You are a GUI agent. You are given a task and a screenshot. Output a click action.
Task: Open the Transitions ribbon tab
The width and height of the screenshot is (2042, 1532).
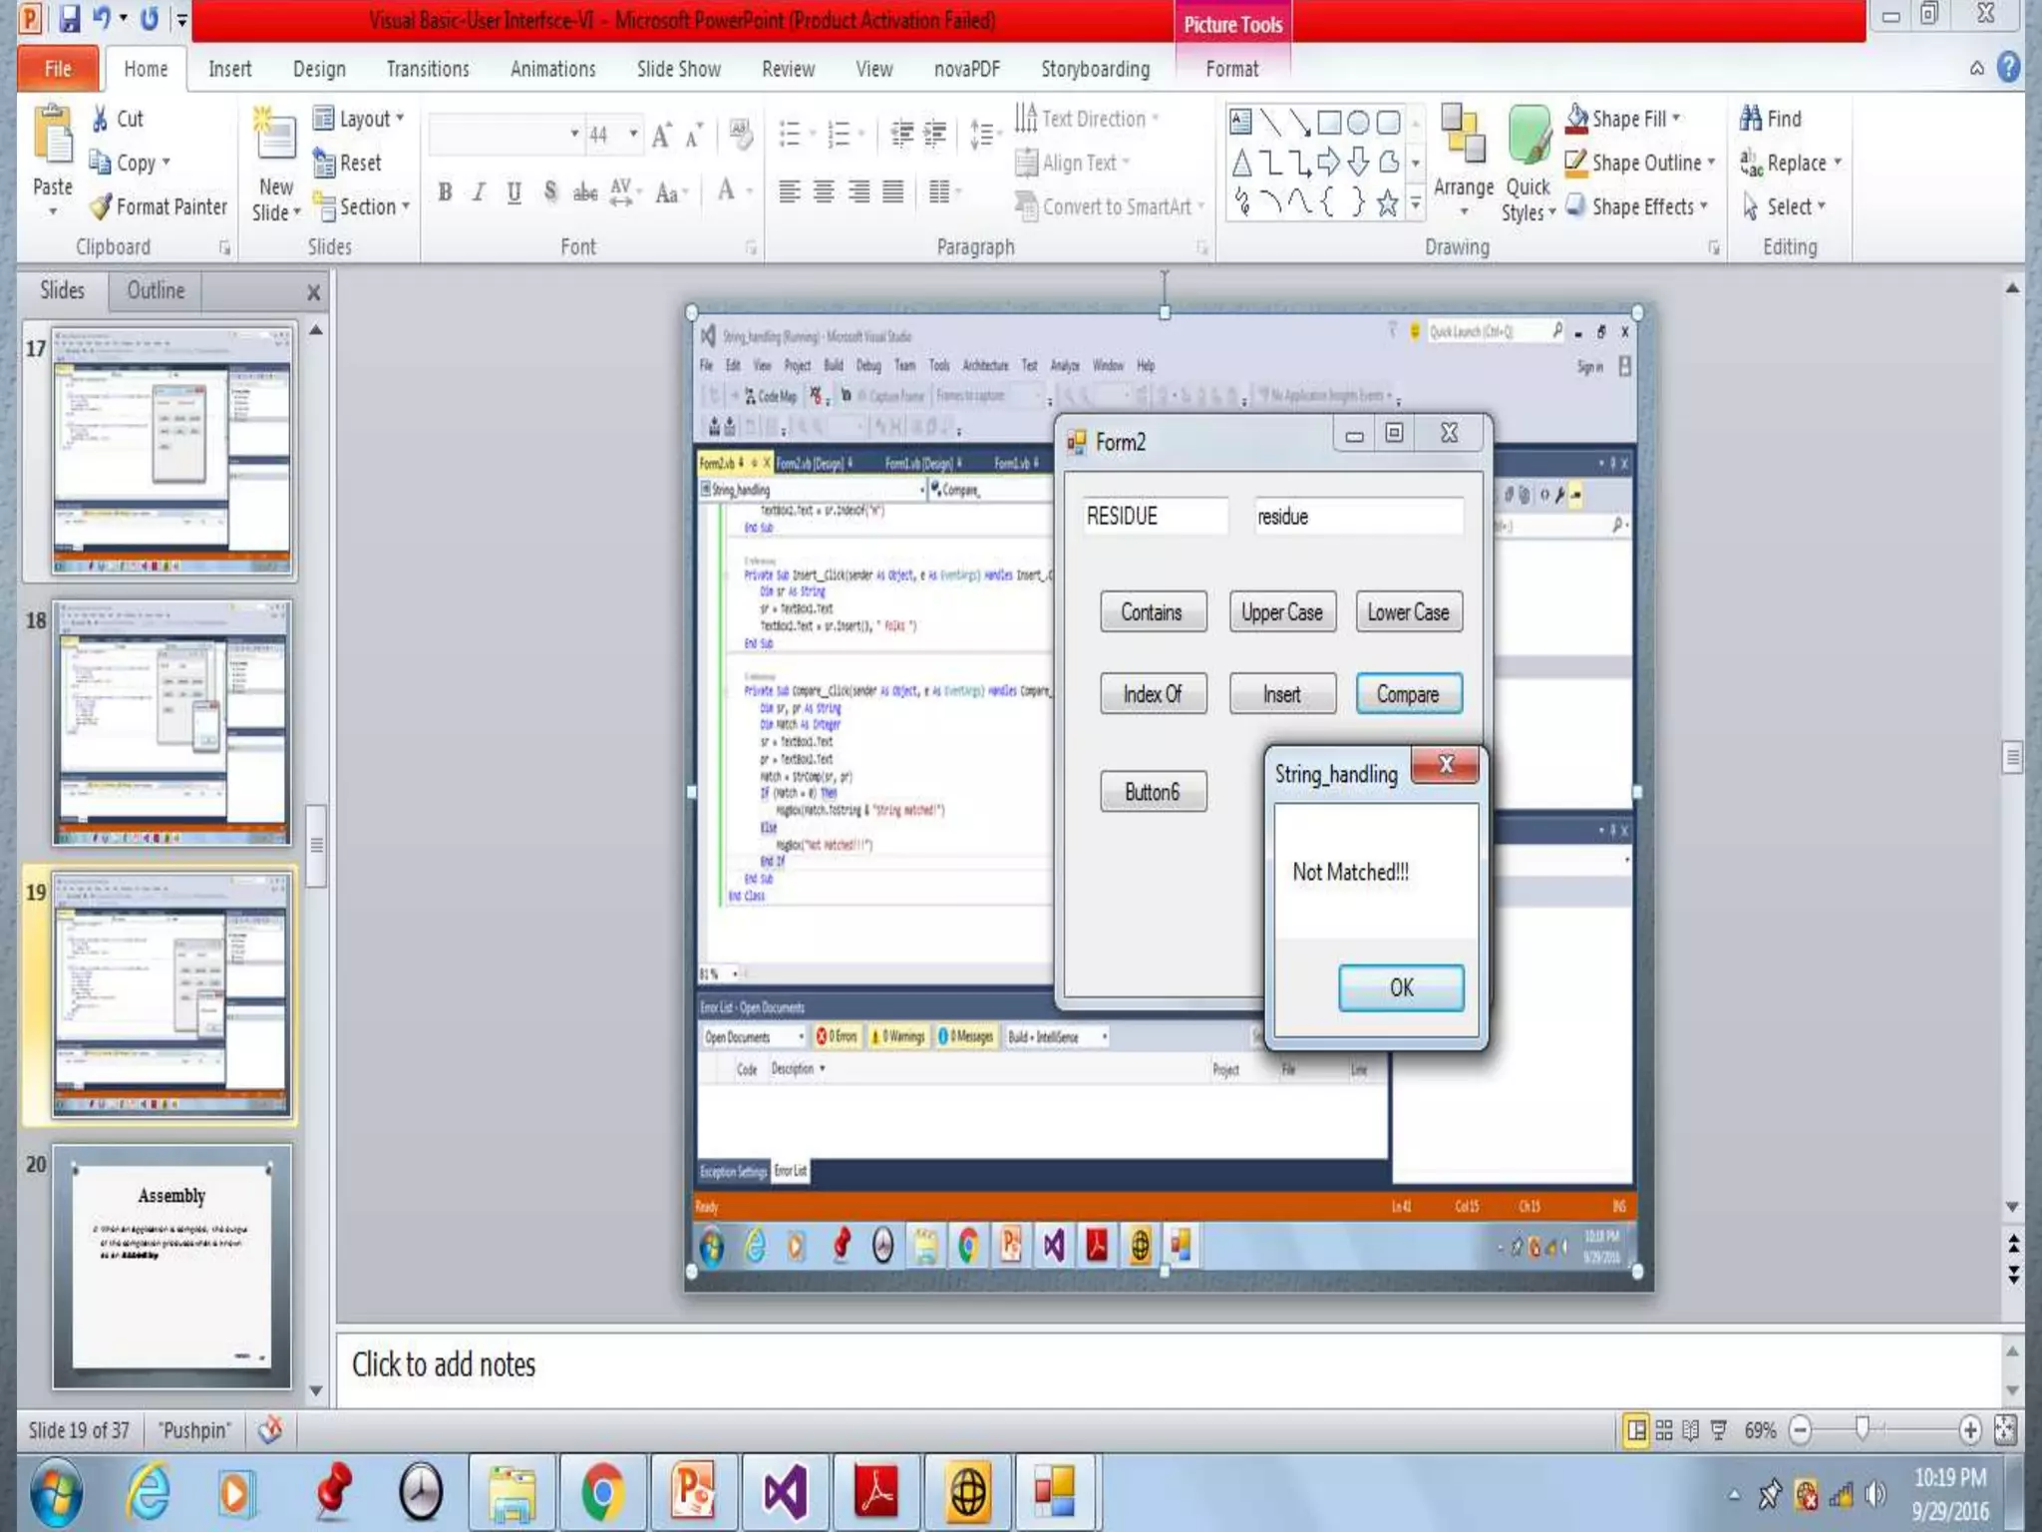[x=427, y=69]
